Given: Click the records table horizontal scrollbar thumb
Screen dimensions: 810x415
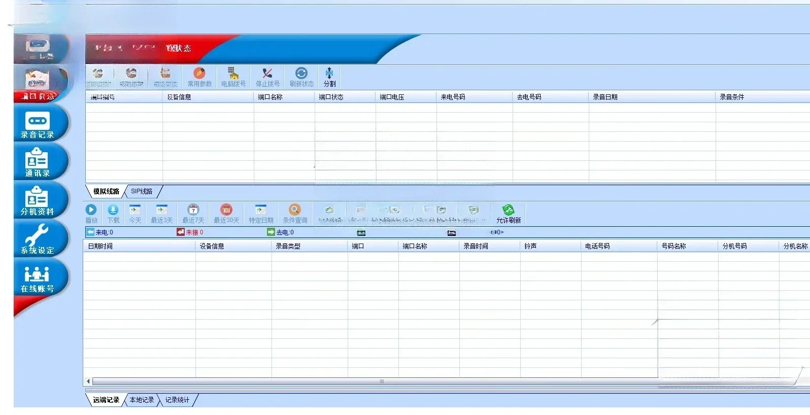Looking at the screenshot, I should [382, 382].
